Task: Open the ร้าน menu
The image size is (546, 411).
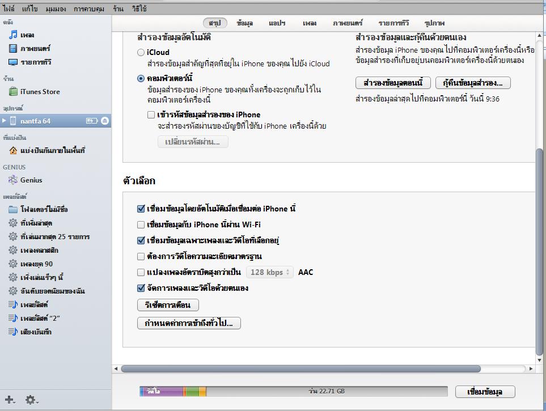Action: [x=118, y=9]
